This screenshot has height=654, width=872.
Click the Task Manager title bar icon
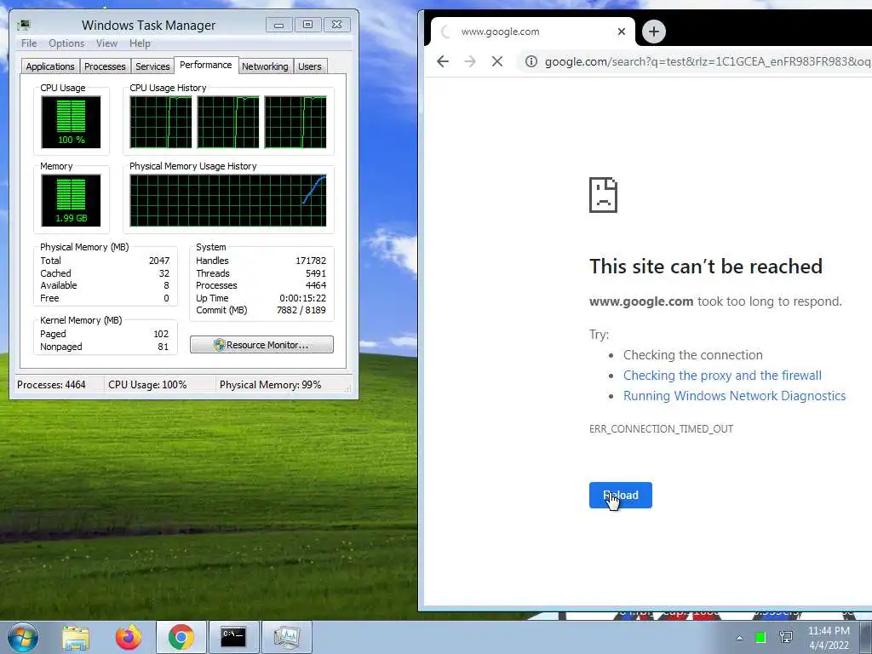click(23, 25)
